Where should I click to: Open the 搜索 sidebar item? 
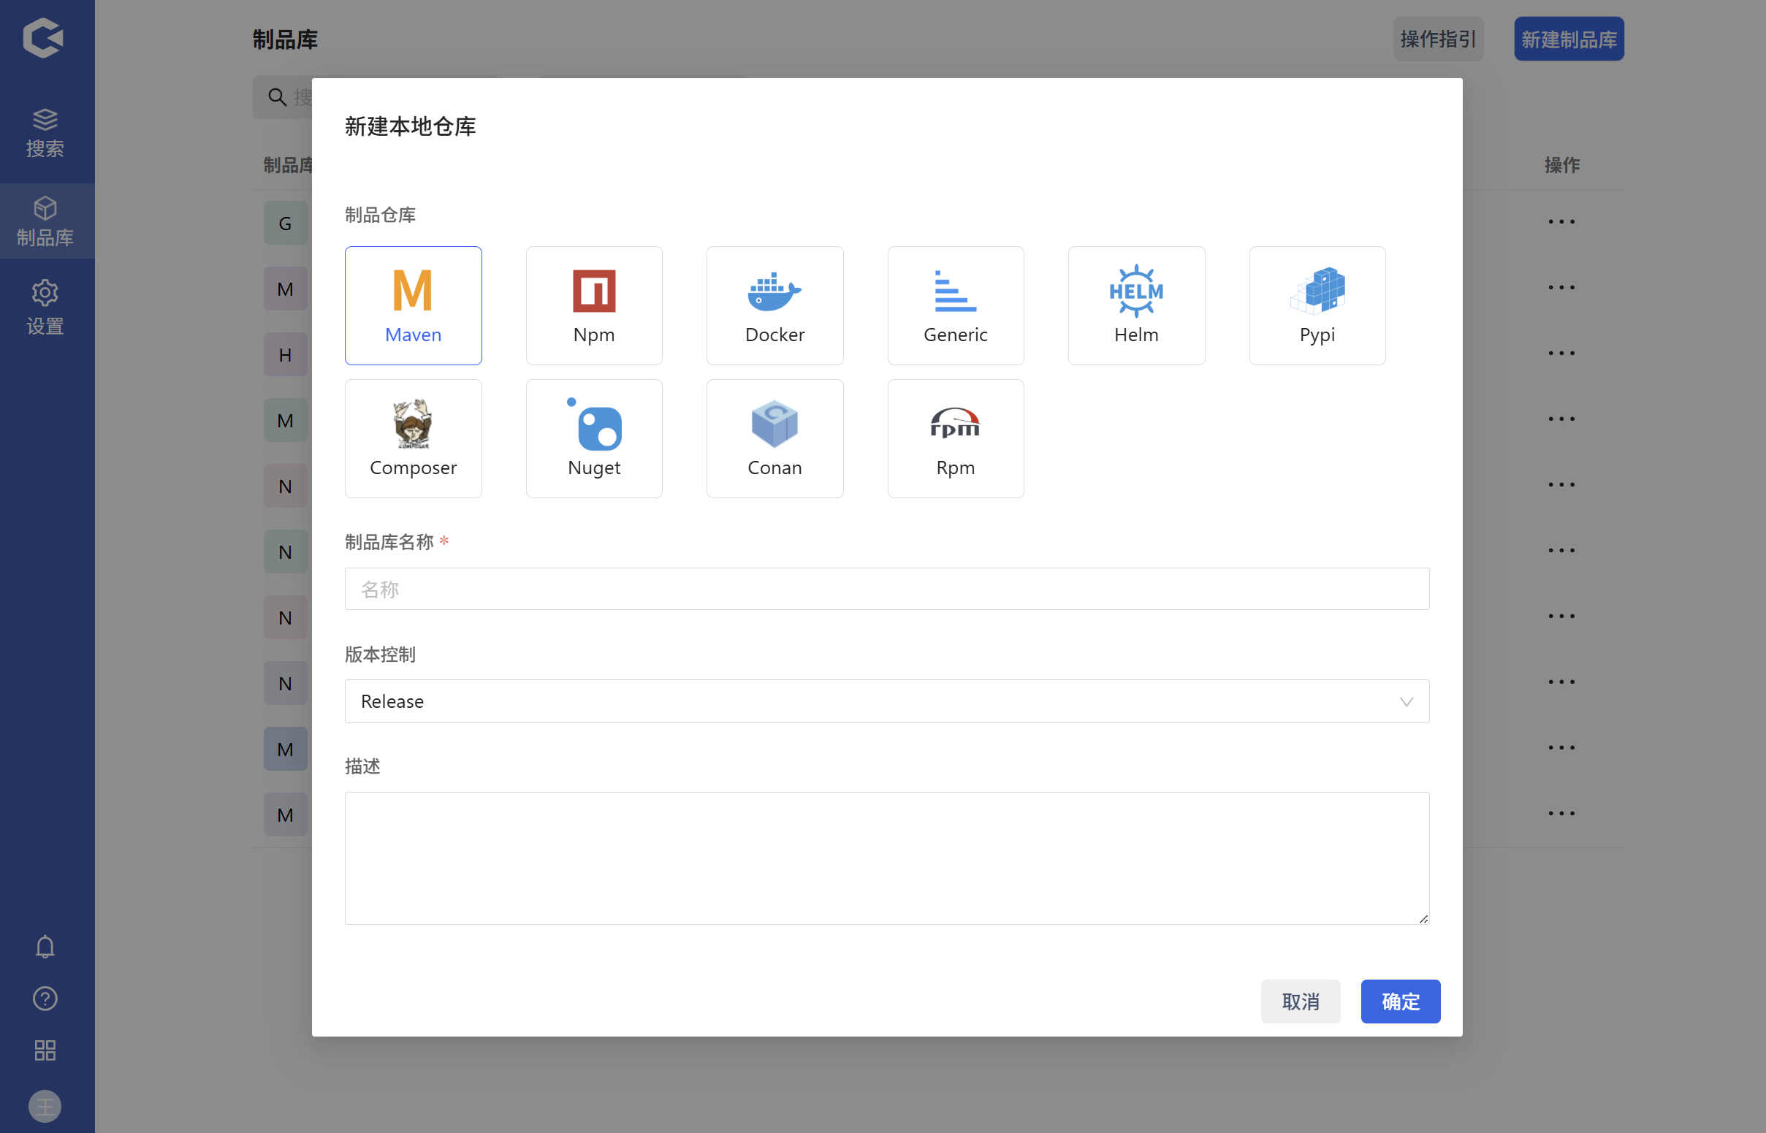coord(45,133)
